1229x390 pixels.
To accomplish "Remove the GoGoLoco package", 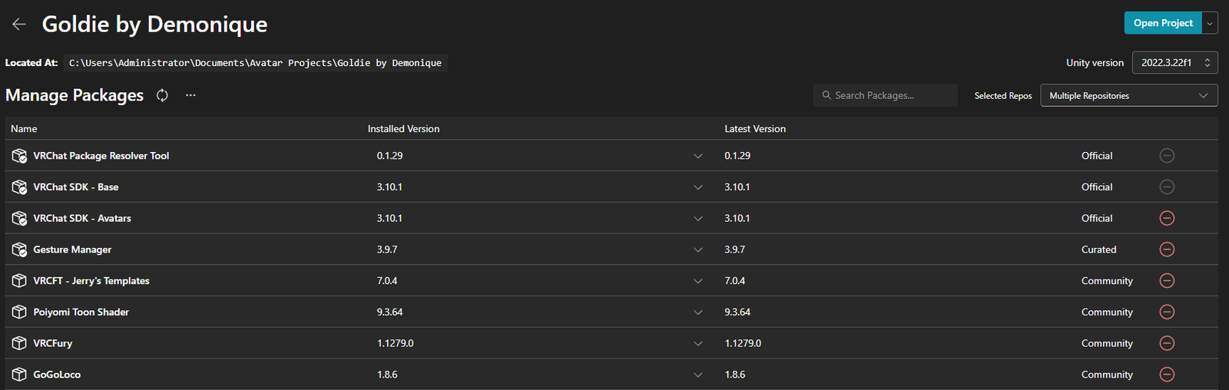I will (x=1166, y=375).
